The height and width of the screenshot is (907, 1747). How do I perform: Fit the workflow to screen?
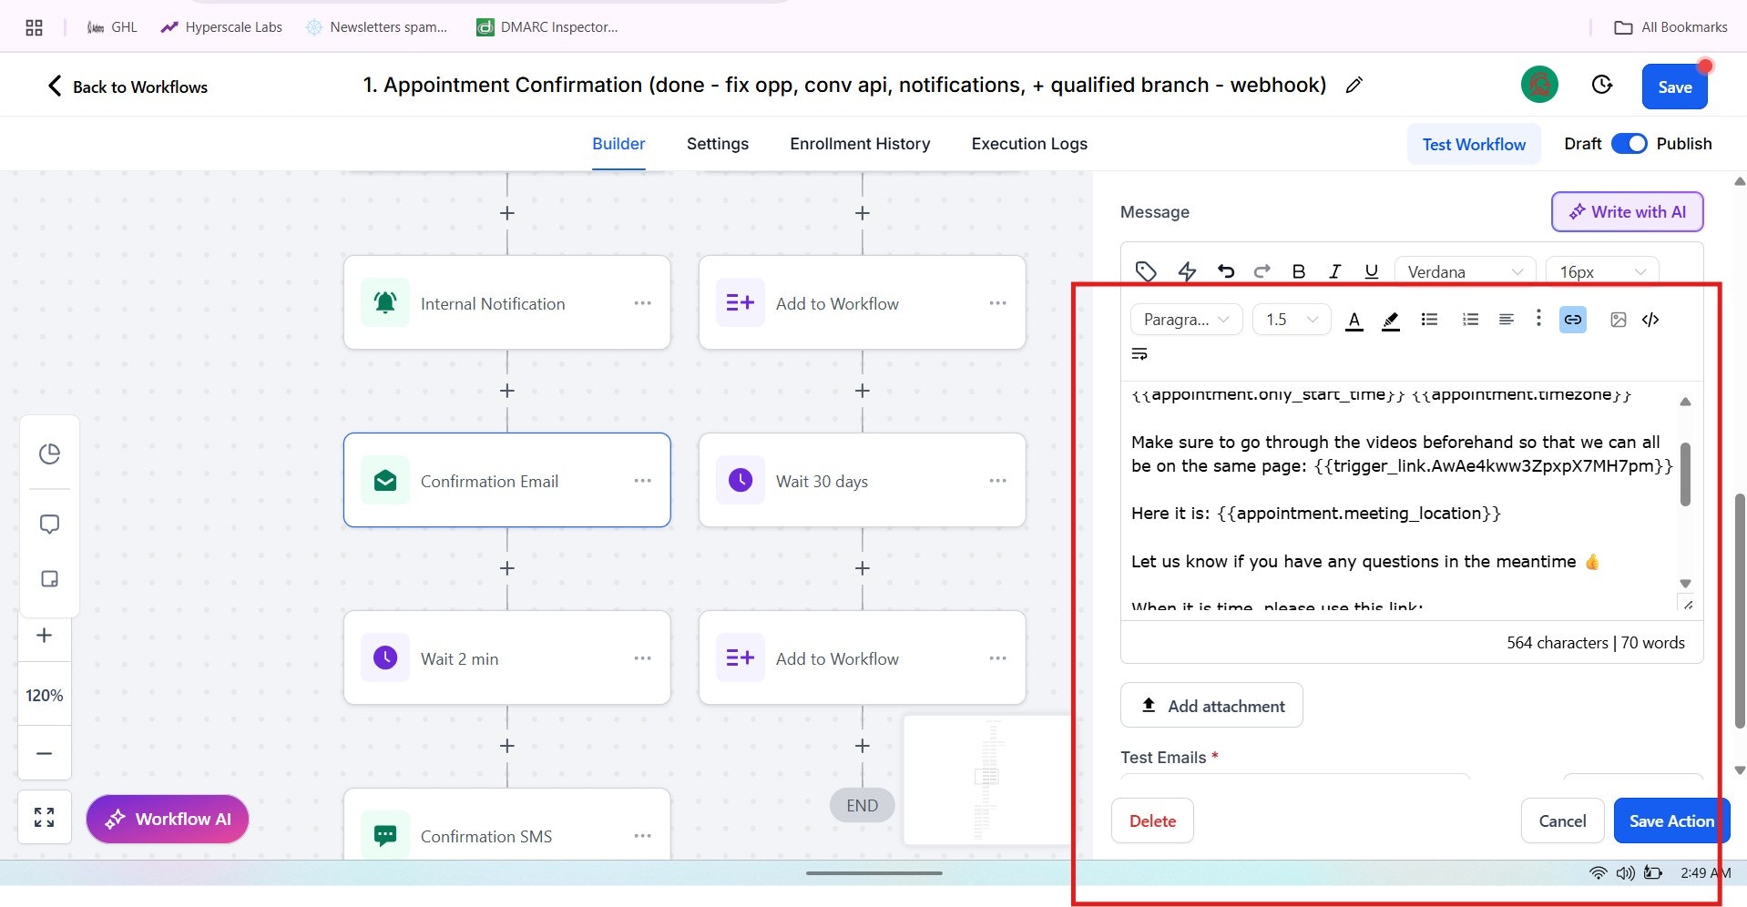click(44, 817)
